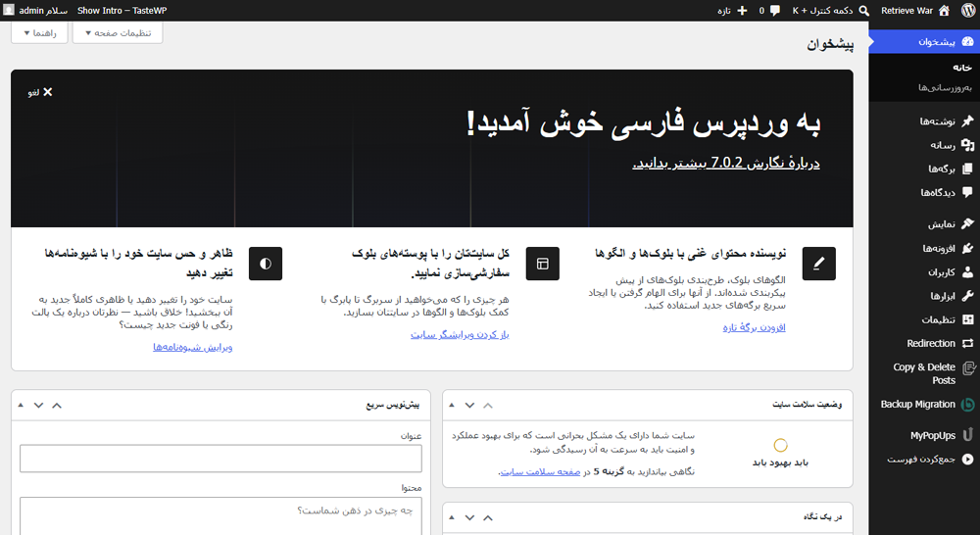Click the عنوان title input field
The height and width of the screenshot is (535, 980).
pos(220,459)
